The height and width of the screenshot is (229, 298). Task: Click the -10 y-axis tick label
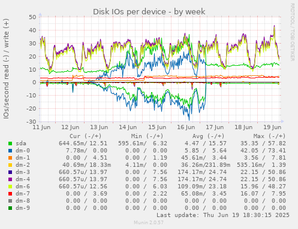coord(31,96)
